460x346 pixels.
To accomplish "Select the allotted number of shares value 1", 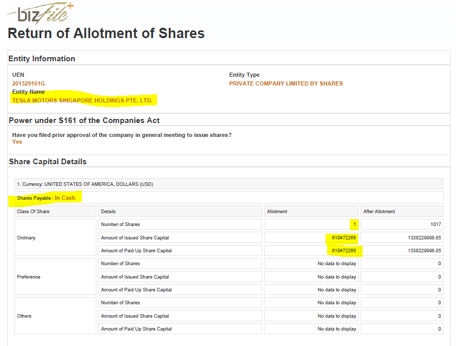I will [x=355, y=224].
